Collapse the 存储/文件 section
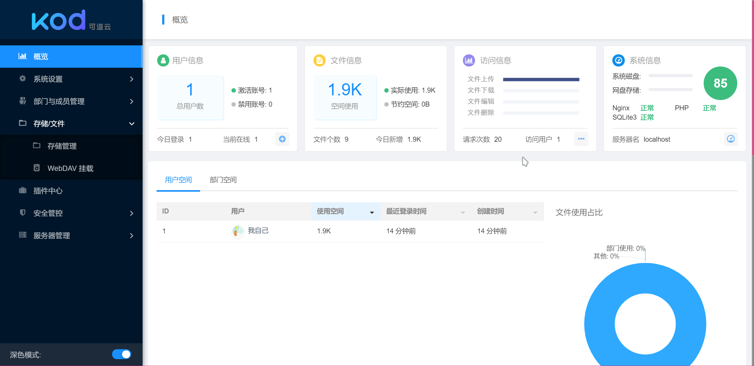754x366 pixels. click(132, 123)
